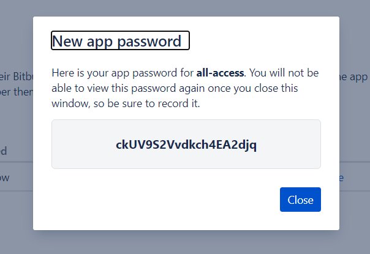This screenshot has height=254, width=370.
Task: Click the partial "ber the" text at left
Action: pos(12,89)
